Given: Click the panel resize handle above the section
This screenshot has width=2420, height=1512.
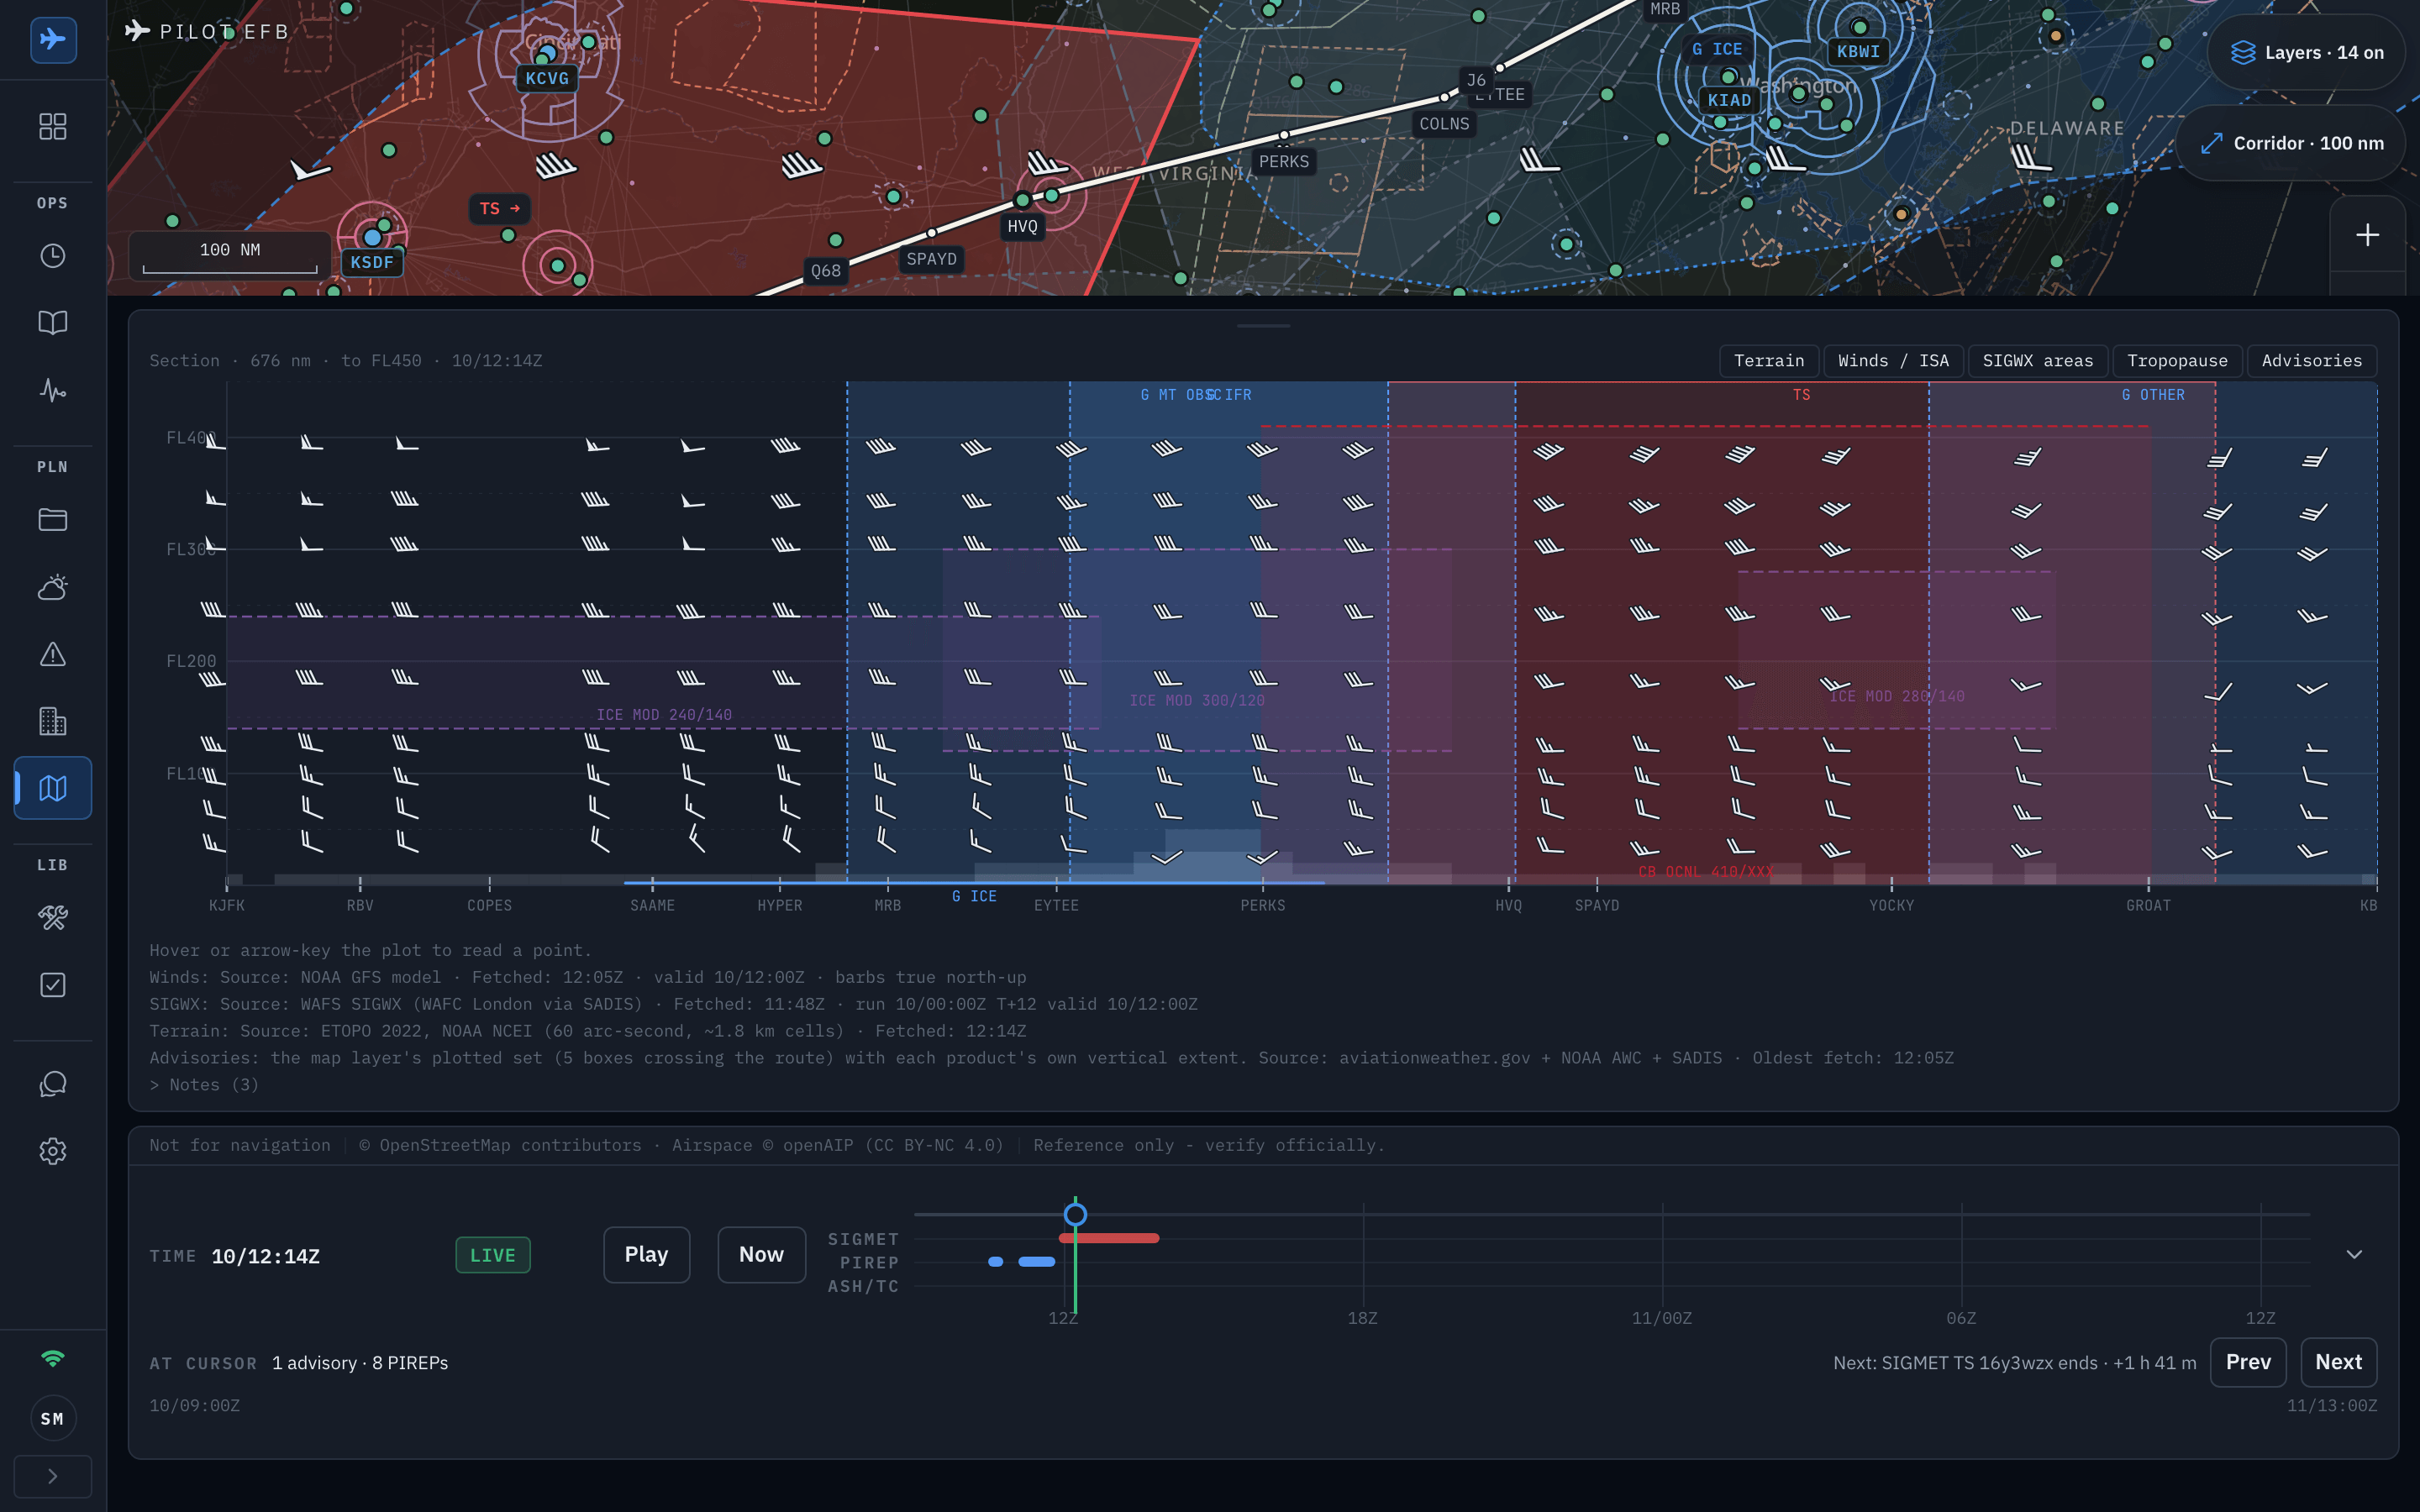Looking at the screenshot, I should click(1263, 326).
